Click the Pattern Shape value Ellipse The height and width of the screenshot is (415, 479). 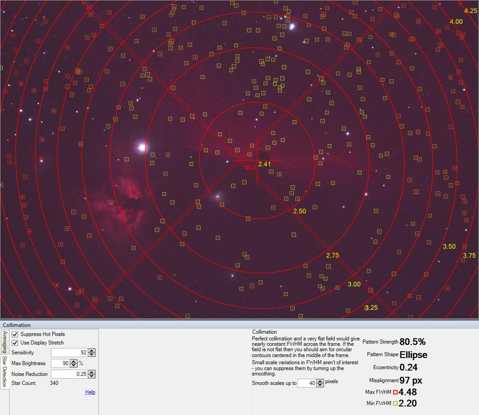(x=413, y=354)
